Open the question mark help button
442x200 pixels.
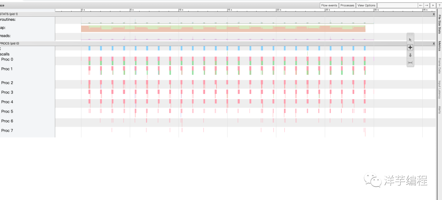tap(439, 5)
